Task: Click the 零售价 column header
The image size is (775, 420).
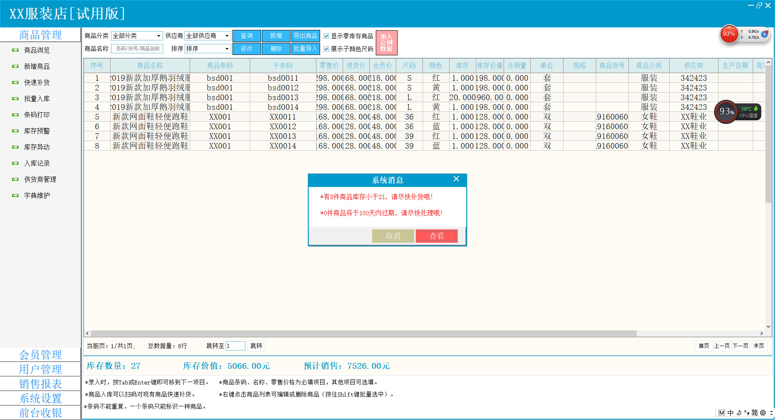Action: tap(329, 65)
